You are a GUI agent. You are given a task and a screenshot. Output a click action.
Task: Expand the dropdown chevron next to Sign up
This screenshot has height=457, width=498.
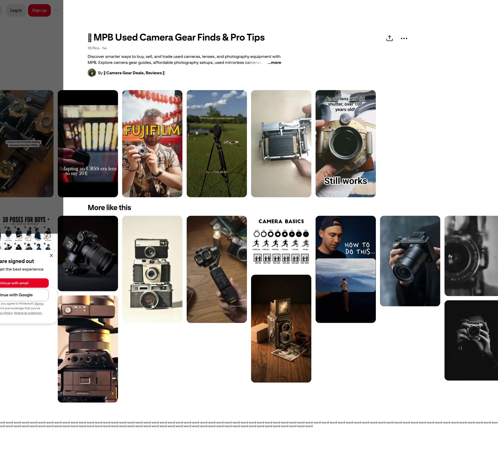56,11
